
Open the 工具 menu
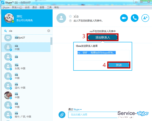pos(49,7)
